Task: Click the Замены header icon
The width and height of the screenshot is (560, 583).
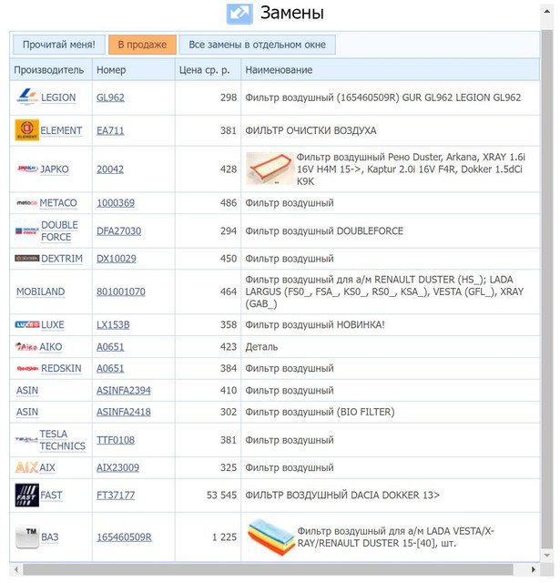Action: 239,14
